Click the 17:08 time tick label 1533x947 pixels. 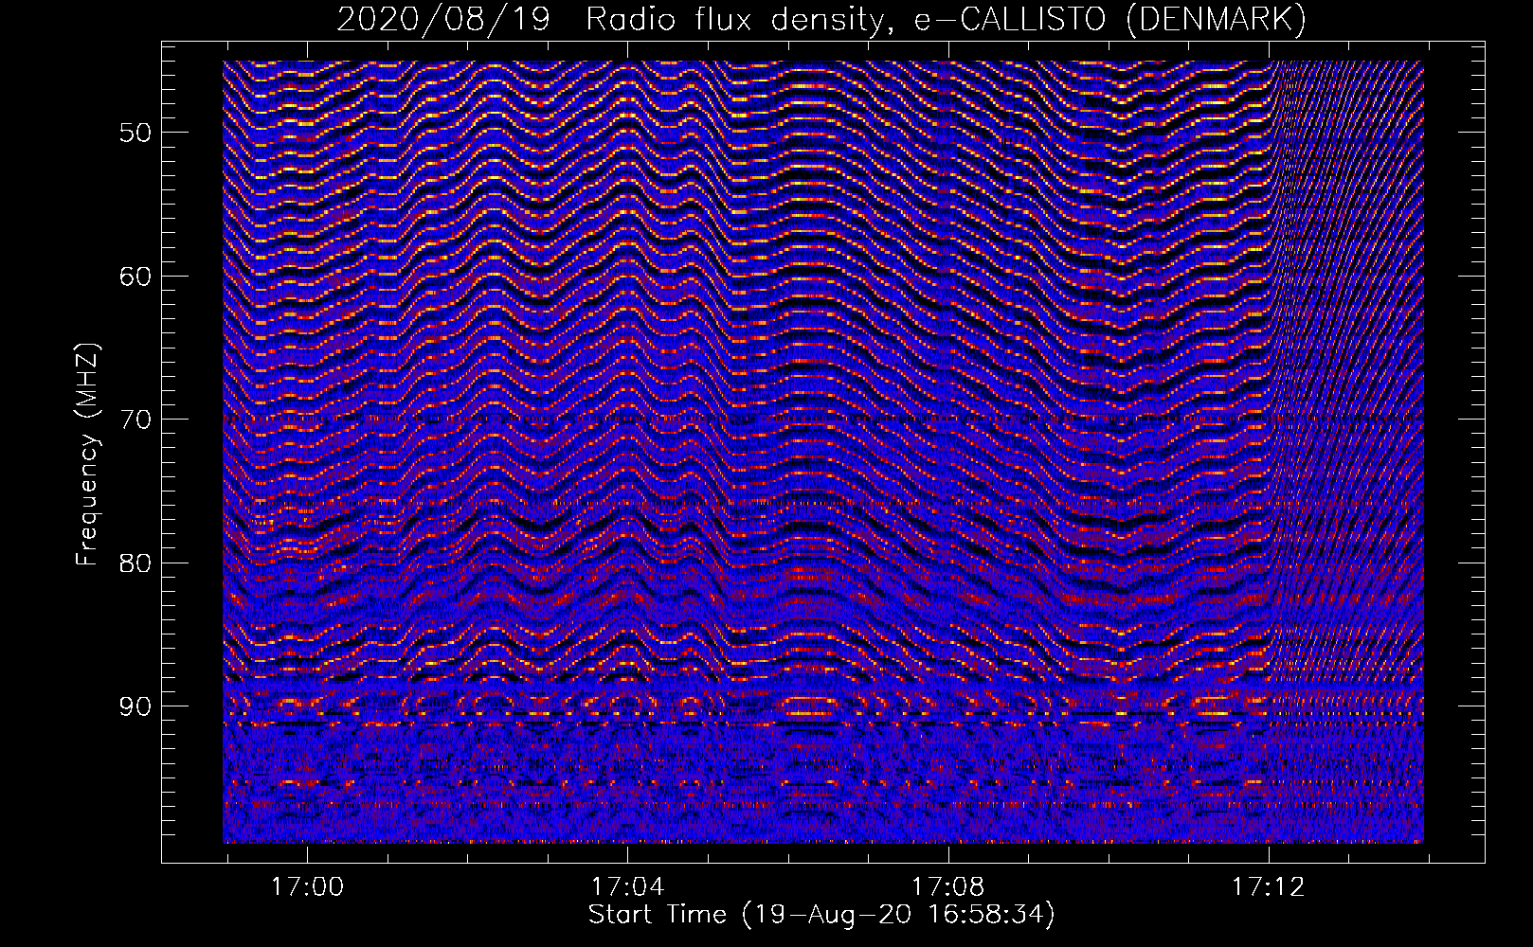tap(947, 887)
